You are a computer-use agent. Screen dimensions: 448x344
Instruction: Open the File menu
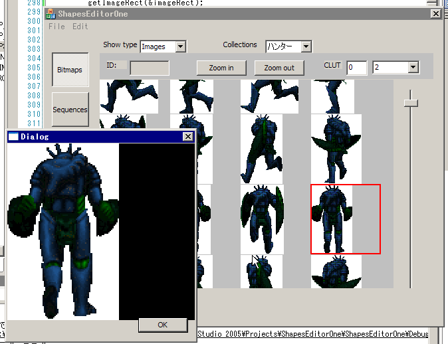click(56, 27)
